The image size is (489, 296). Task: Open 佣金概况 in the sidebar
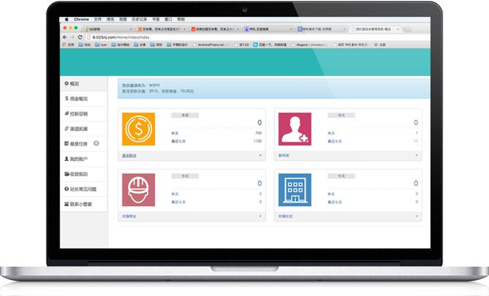click(x=79, y=98)
